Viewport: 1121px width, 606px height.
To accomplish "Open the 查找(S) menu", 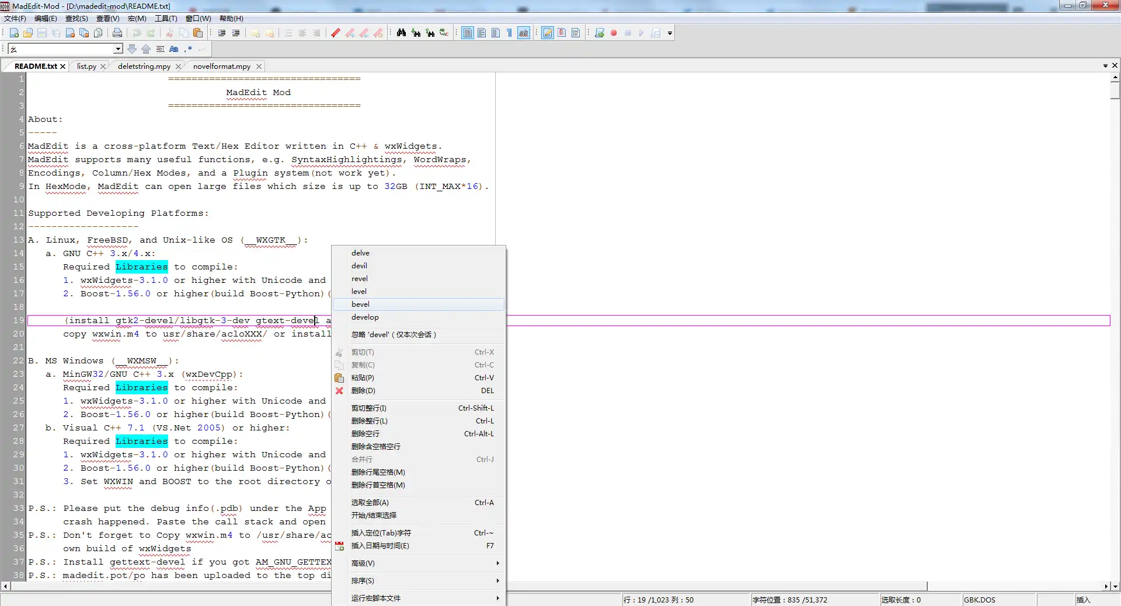I will pyautogui.click(x=76, y=19).
